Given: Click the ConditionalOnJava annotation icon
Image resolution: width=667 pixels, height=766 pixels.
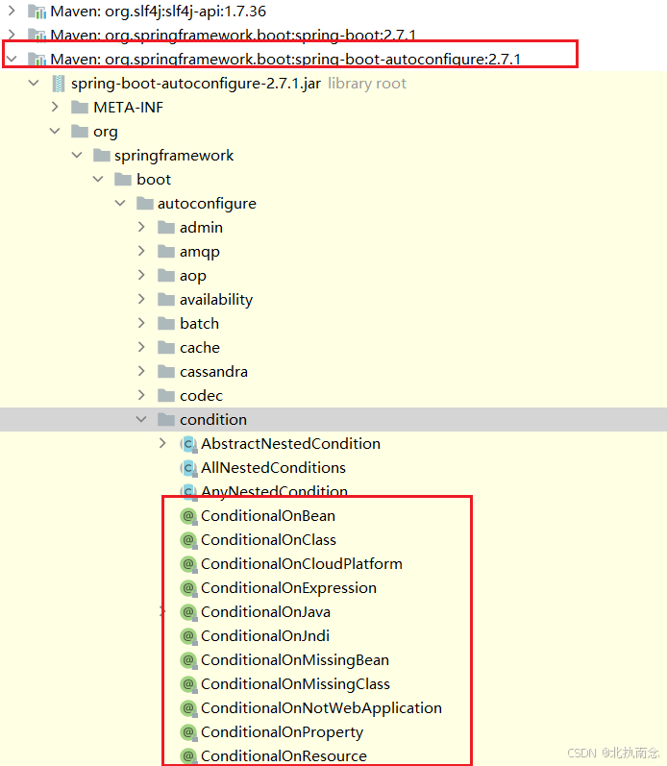Looking at the screenshot, I should pos(188,612).
